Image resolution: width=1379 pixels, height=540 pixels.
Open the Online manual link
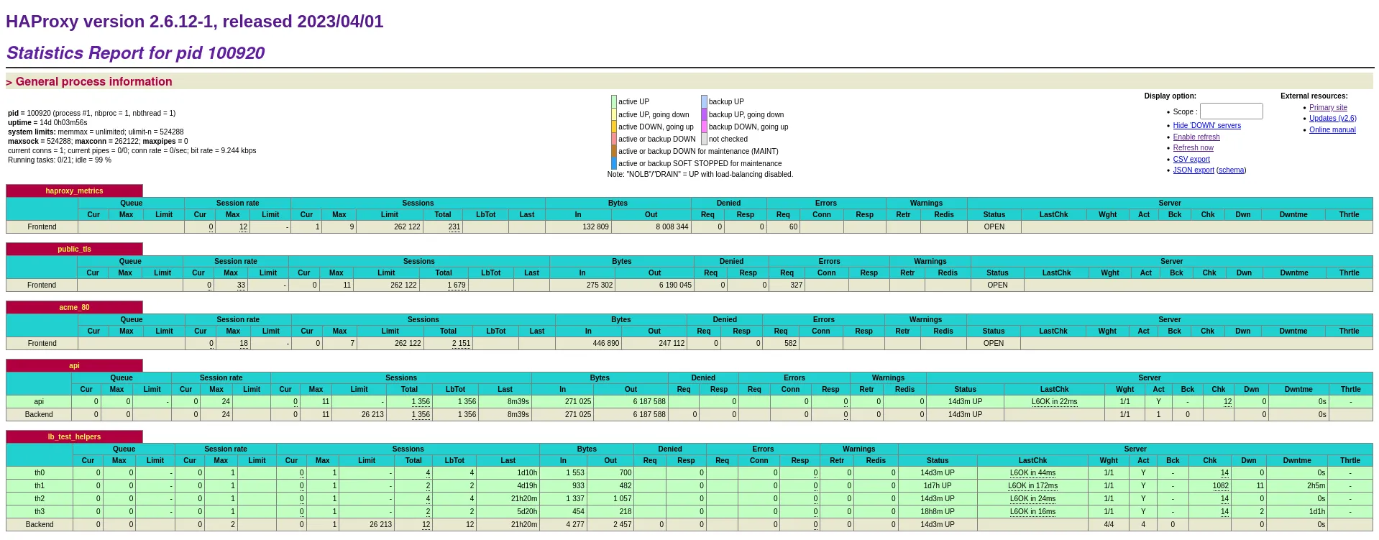1332,130
